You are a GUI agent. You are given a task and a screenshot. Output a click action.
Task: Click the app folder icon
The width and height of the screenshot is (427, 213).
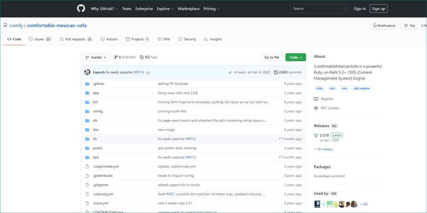(87, 93)
